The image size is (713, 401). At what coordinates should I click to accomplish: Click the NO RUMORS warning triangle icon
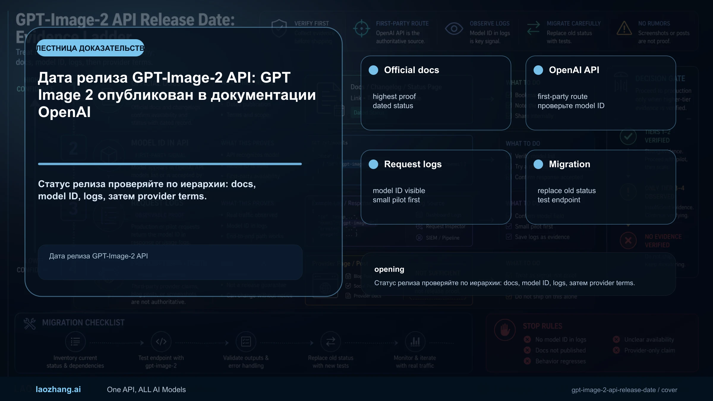click(624, 28)
